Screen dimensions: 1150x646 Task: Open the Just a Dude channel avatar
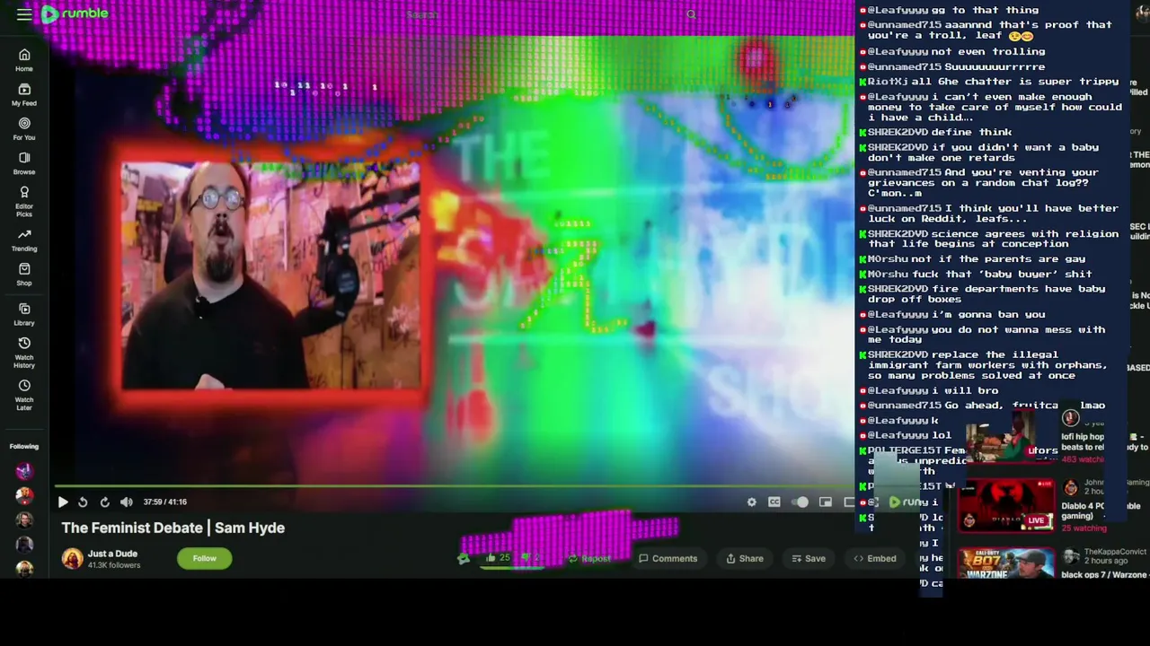(72, 558)
